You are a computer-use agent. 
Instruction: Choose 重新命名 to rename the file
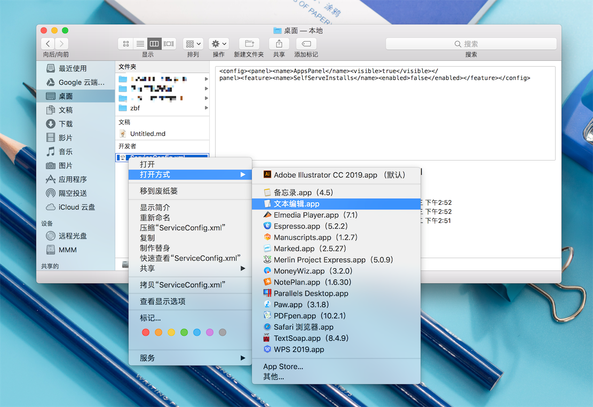(190, 218)
